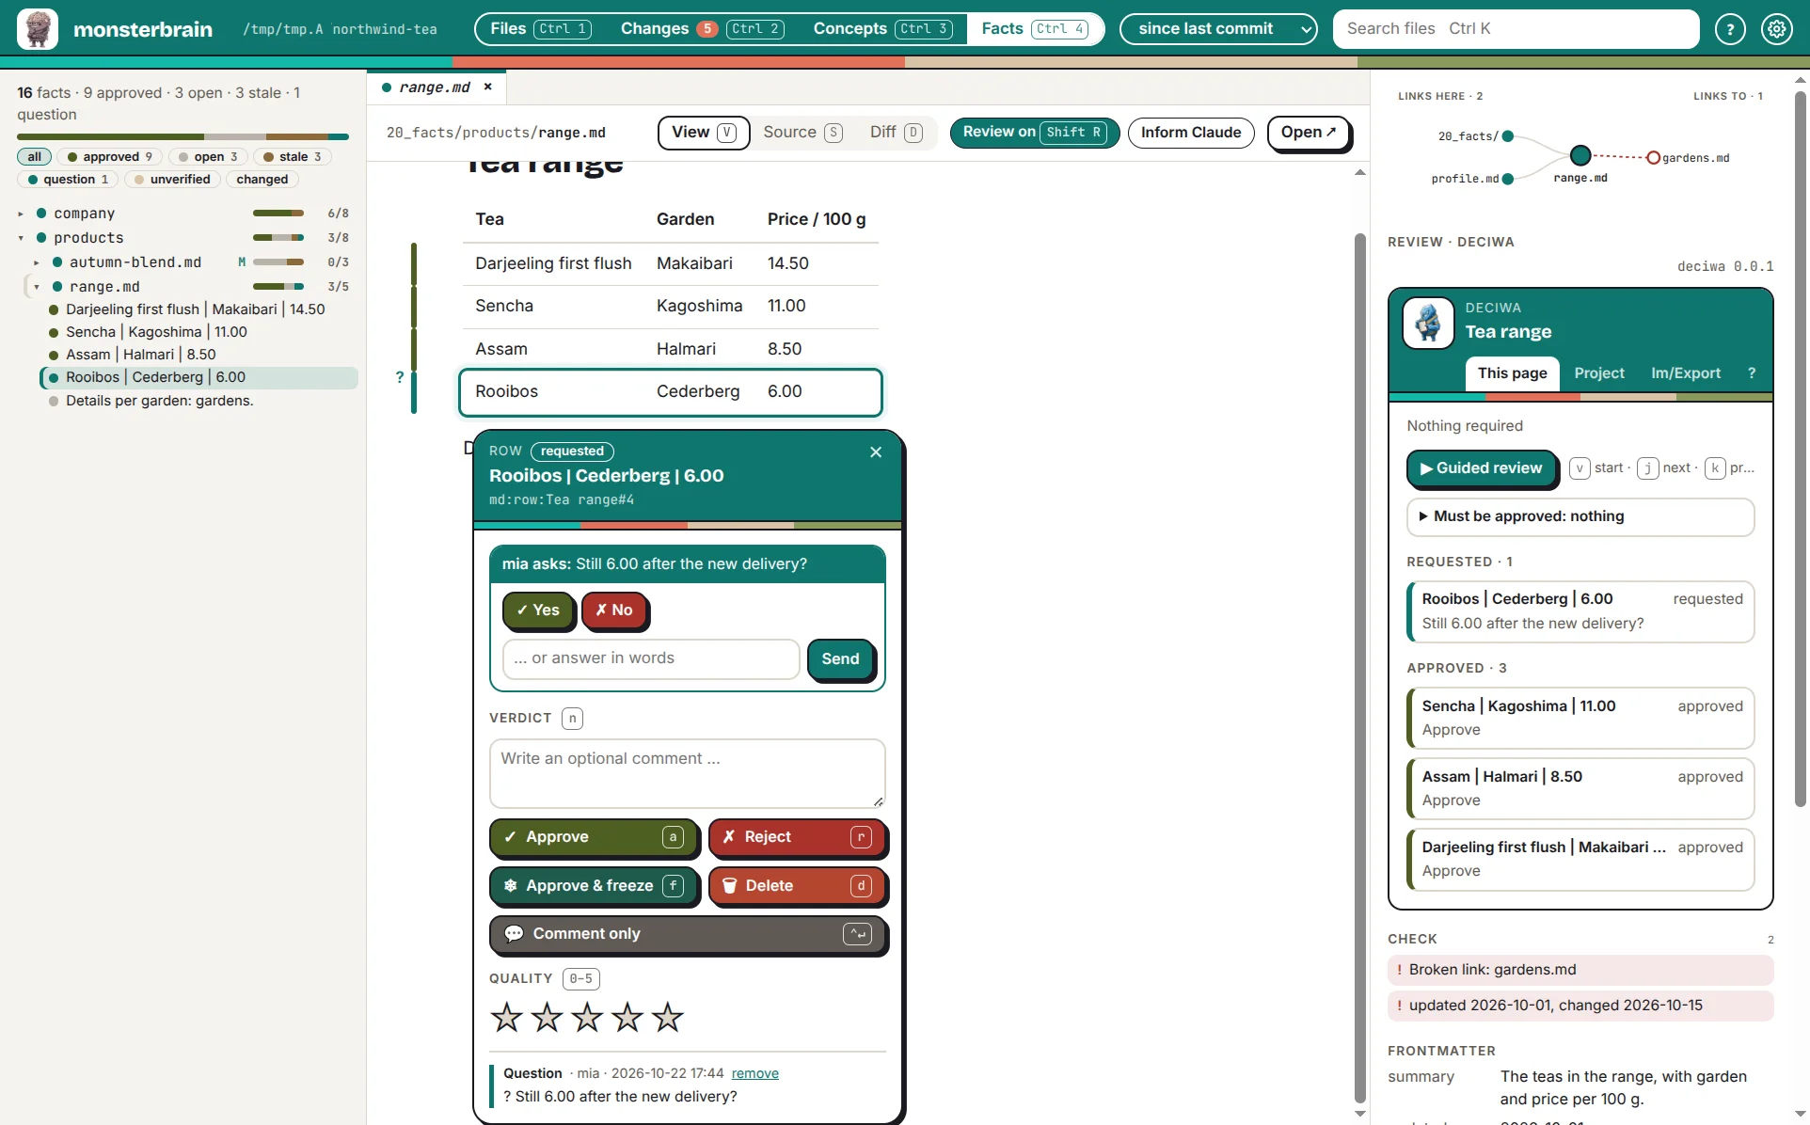The height and width of the screenshot is (1125, 1810).
Task: Open the Changes tab
Action: pos(703,29)
